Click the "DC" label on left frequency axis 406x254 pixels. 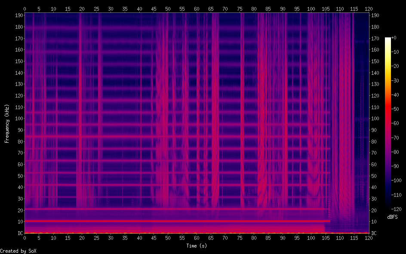click(19, 233)
